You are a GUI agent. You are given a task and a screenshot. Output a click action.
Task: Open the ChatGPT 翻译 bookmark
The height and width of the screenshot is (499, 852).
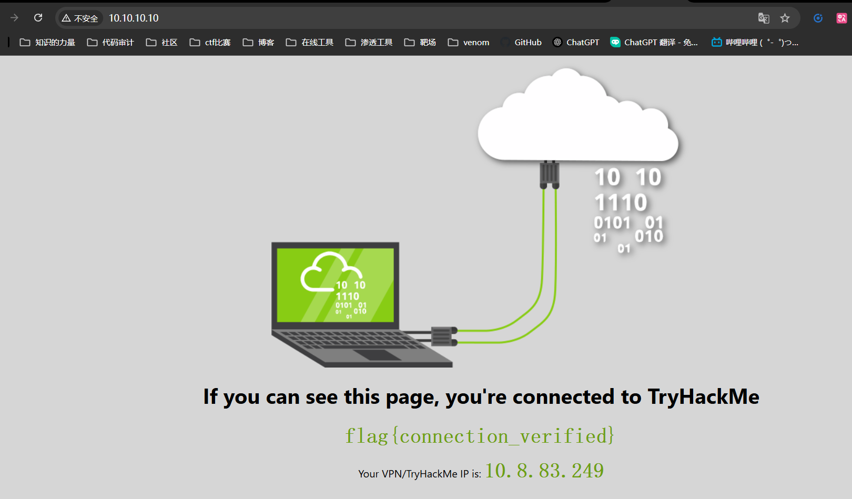pyautogui.click(x=654, y=42)
